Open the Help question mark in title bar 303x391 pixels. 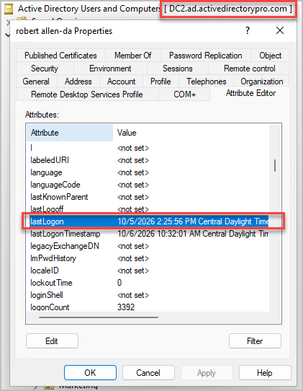tap(248, 31)
